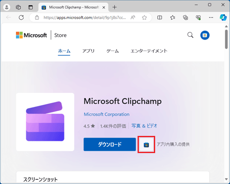View site information lock icon
The image size is (230, 184).
coord(37,18)
